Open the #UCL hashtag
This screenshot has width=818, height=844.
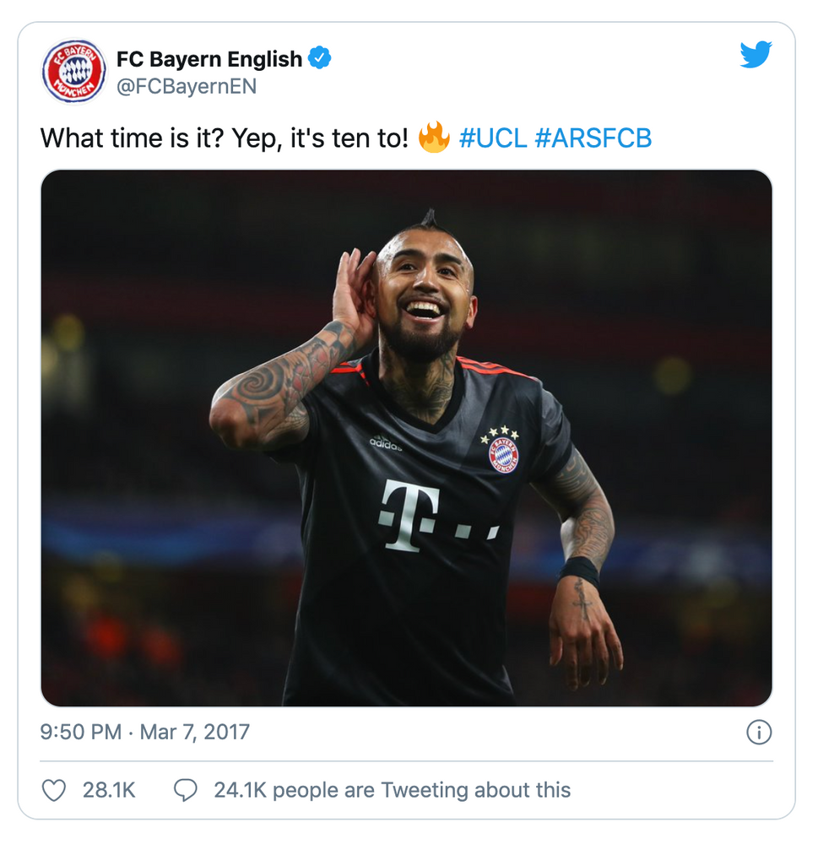(x=492, y=138)
